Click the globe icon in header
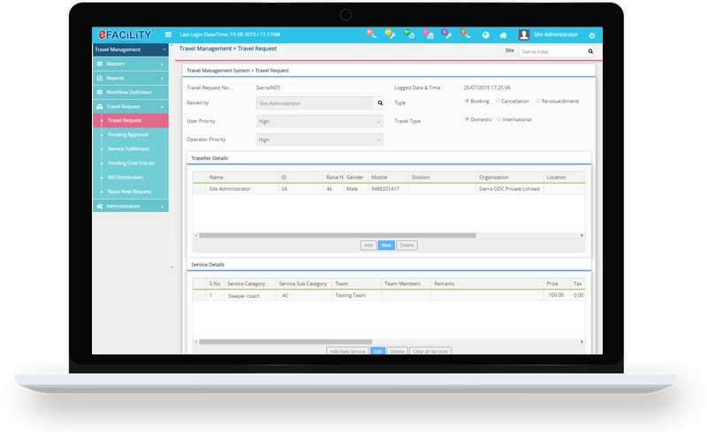 (485, 34)
